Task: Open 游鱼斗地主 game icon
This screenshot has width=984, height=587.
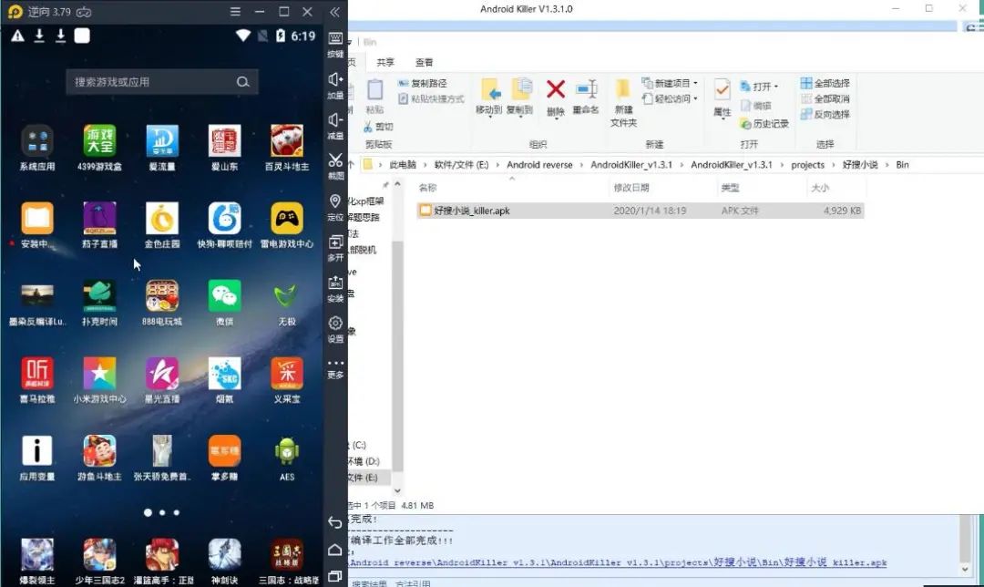Action: coord(99,451)
